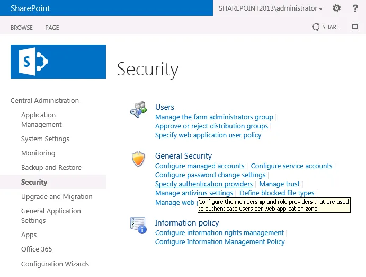Open Configuration Wizards in sidebar
Screen dimensions: 366x277
pos(55,264)
